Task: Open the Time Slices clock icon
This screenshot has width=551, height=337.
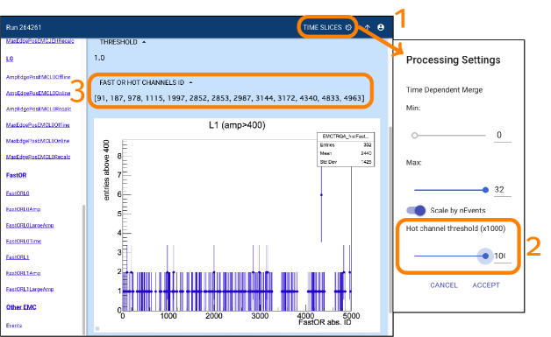Action: coord(348,27)
